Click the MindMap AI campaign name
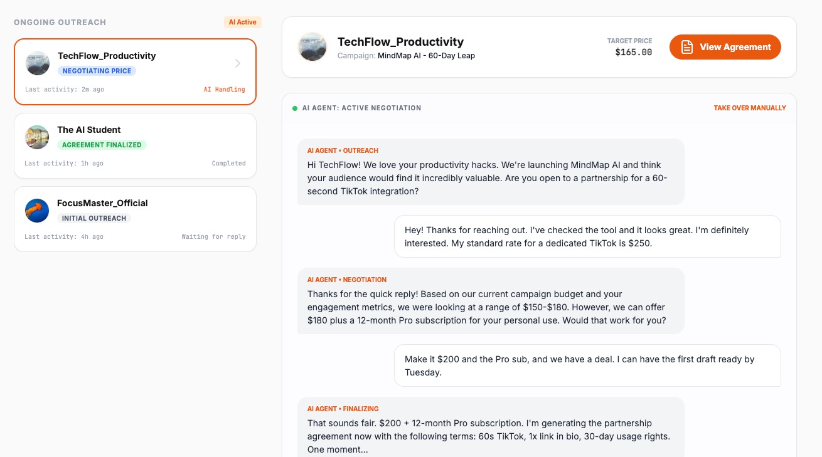Image resolution: width=822 pixels, height=457 pixels. 426,56
